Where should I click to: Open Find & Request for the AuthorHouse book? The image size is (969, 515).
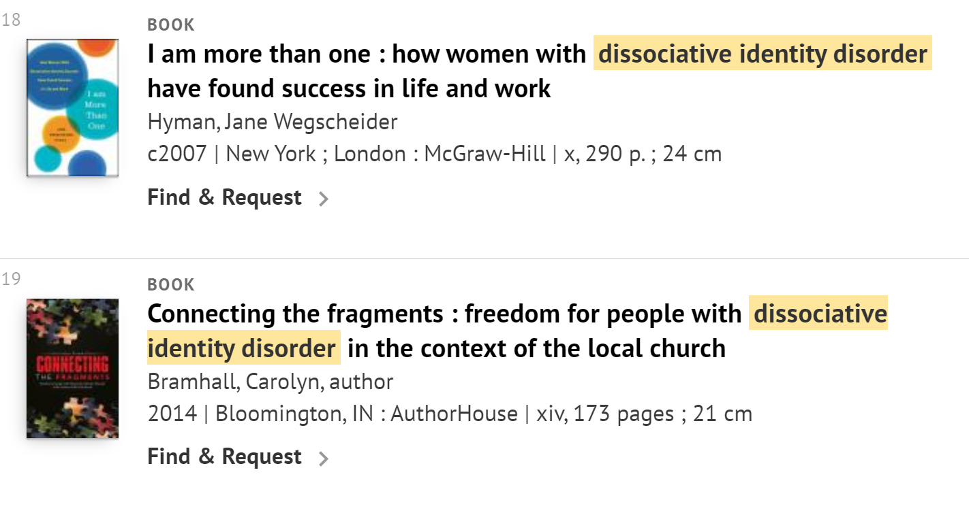pyautogui.click(x=224, y=456)
